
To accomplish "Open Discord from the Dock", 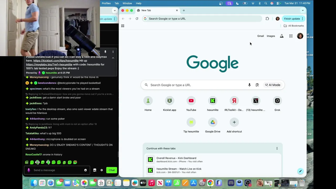I will (x=231, y=183).
